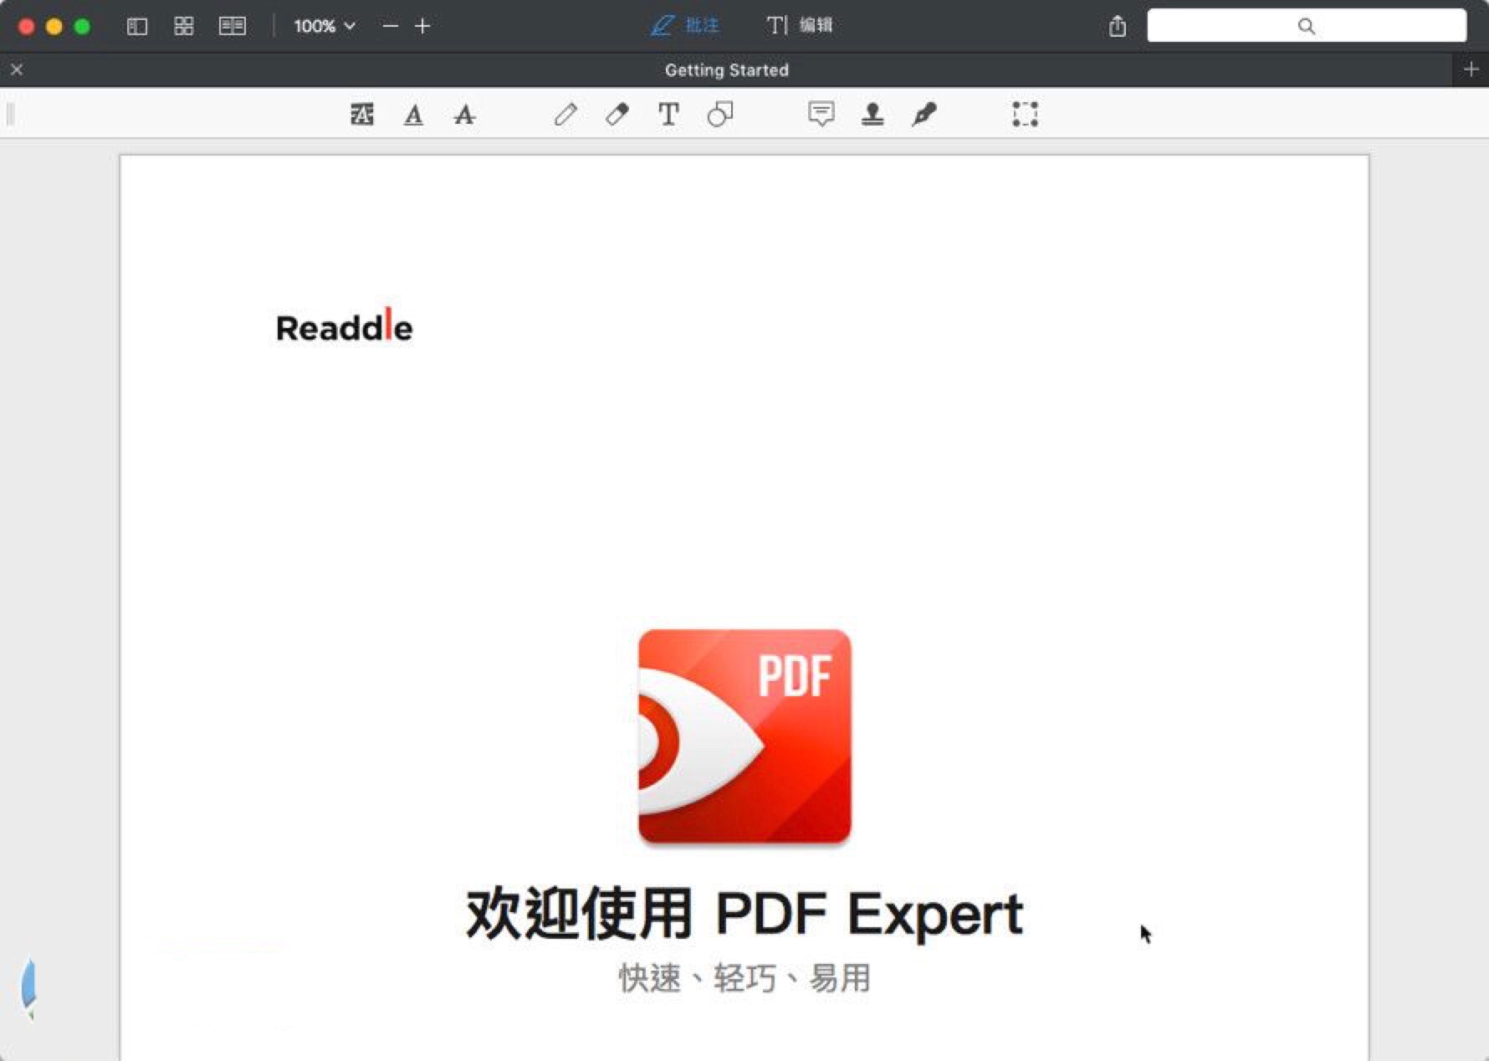Toggle split view layout
Viewport: 1489px width, 1061px height.
[x=233, y=26]
